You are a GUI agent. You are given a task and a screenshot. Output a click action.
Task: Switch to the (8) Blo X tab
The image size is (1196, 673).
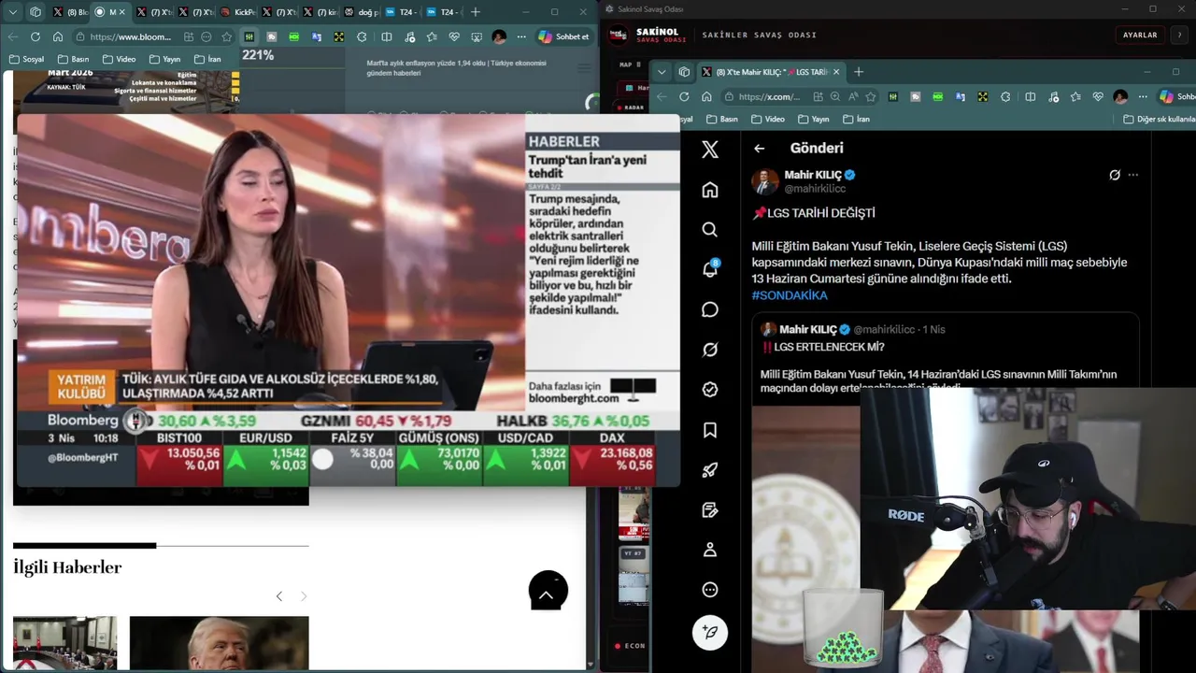(x=70, y=12)
